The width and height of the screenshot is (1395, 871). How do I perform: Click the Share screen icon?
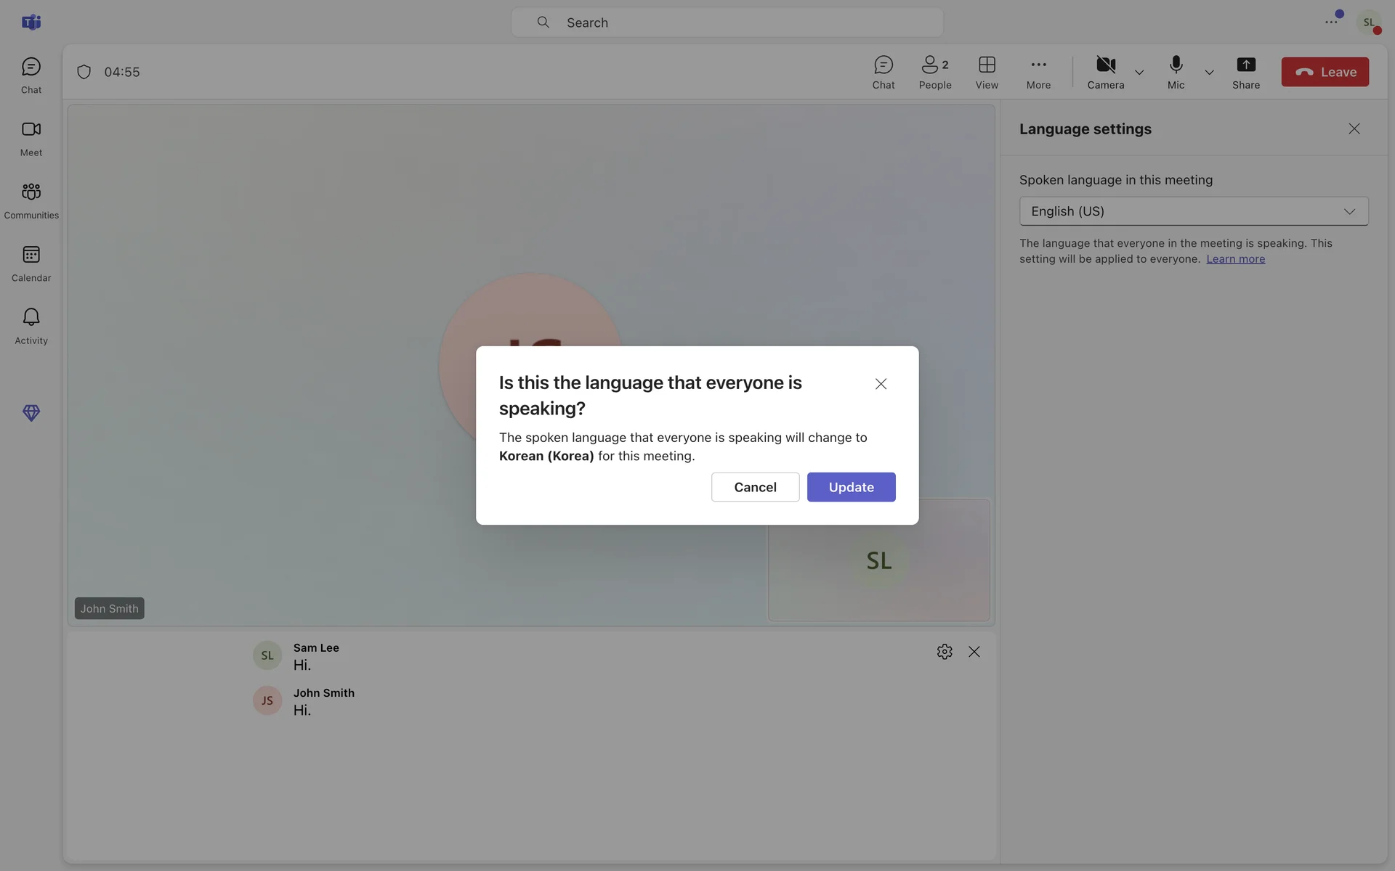(x=1245, y=72)
